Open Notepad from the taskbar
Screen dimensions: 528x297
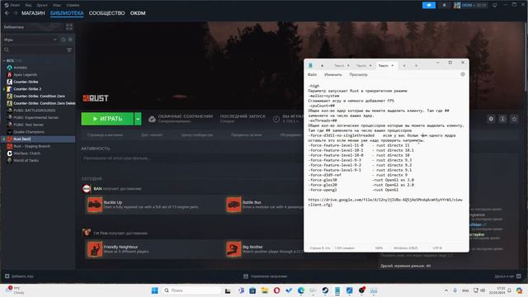(337, 290)
